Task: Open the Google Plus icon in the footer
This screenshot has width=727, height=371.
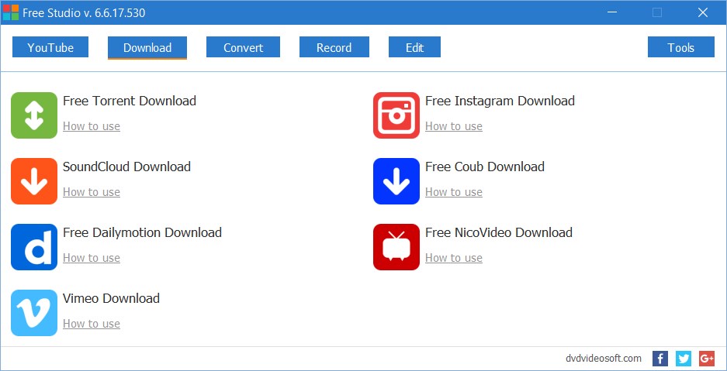Action: pyautogui.click(x=707, y=359)
